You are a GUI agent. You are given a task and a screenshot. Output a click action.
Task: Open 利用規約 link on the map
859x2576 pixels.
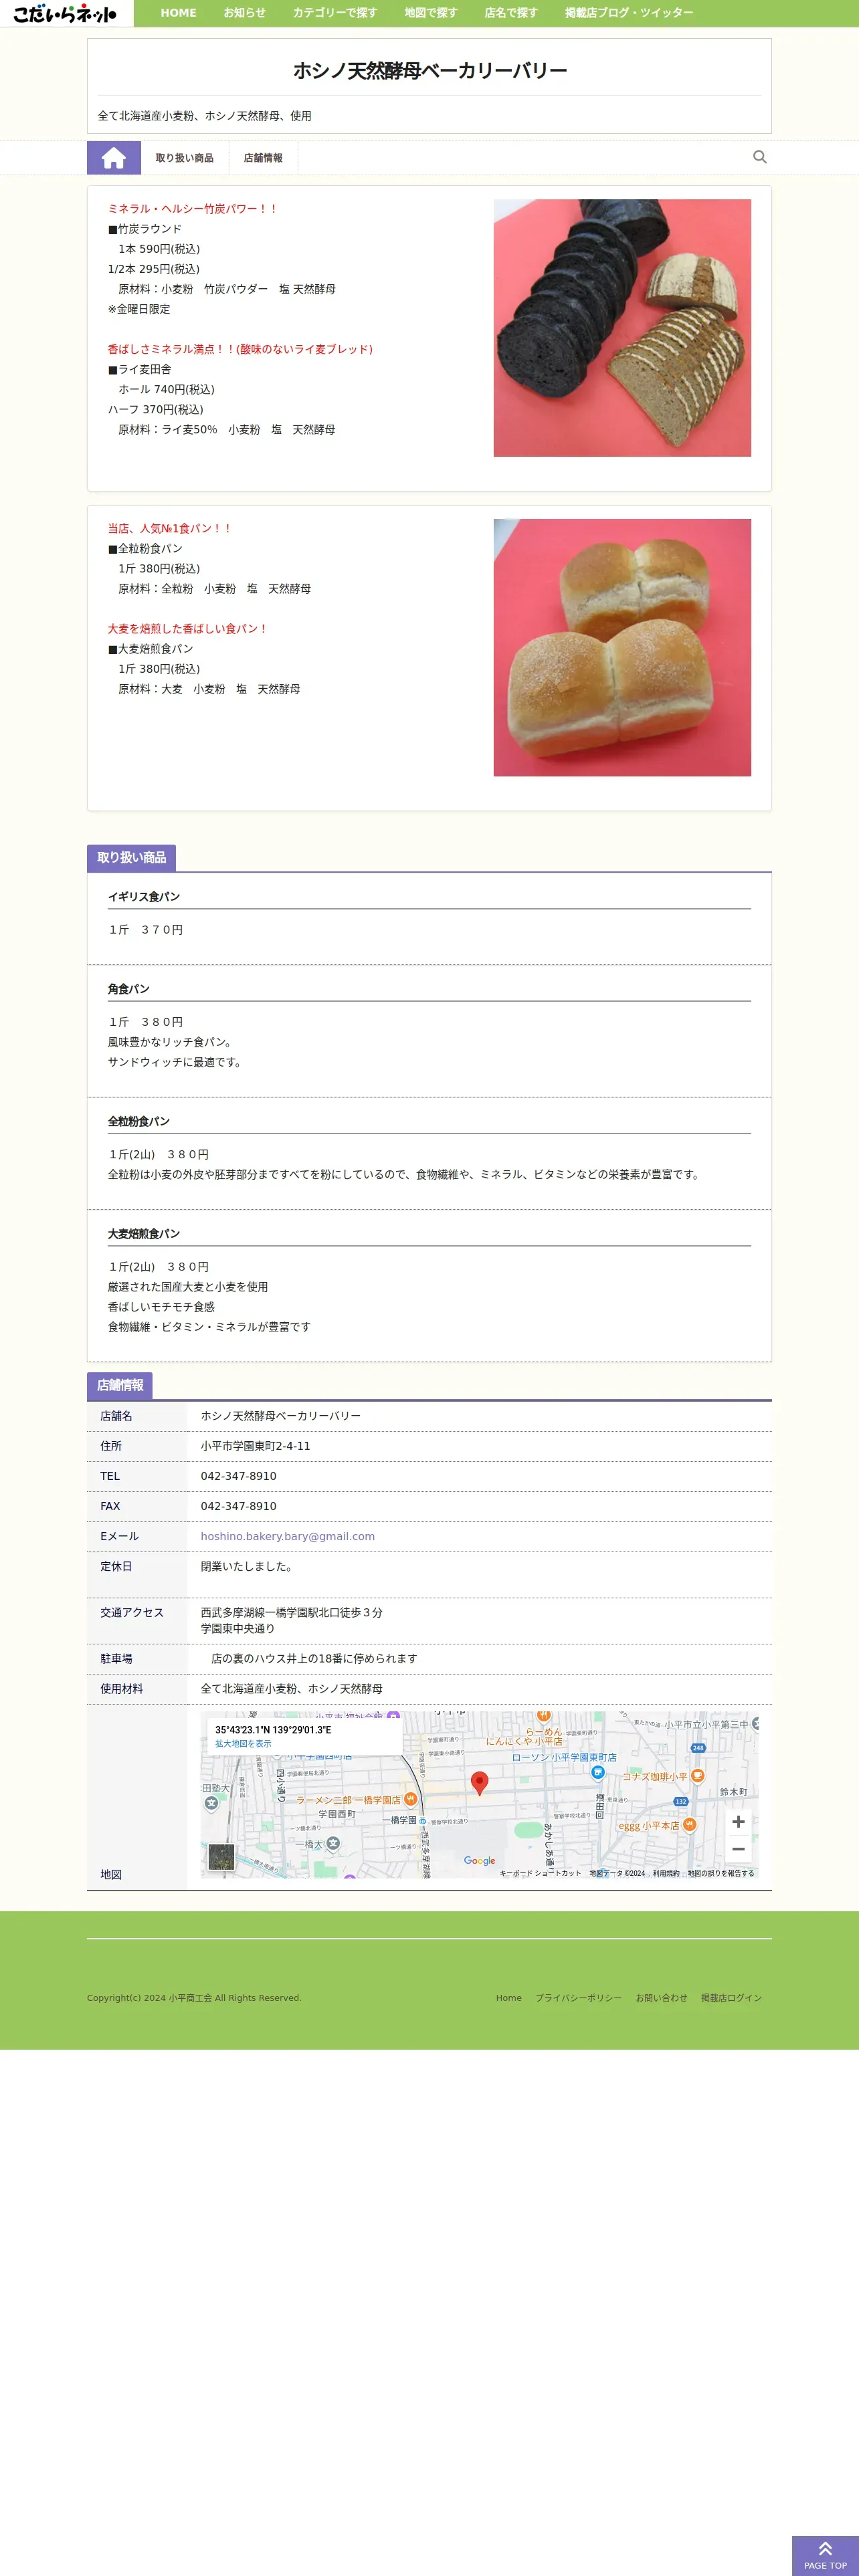[666, 1873]
